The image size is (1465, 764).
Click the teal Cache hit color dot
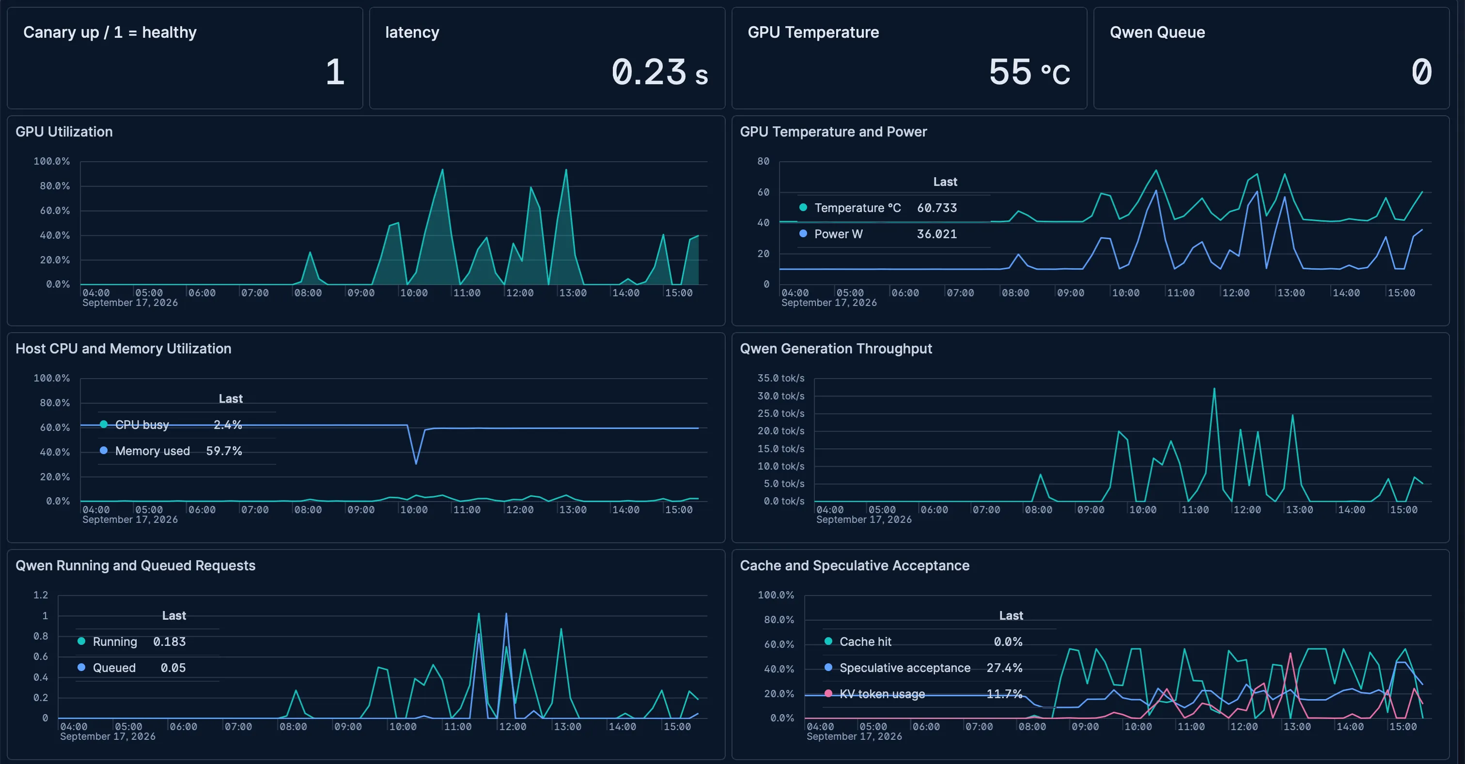(828, 641)
